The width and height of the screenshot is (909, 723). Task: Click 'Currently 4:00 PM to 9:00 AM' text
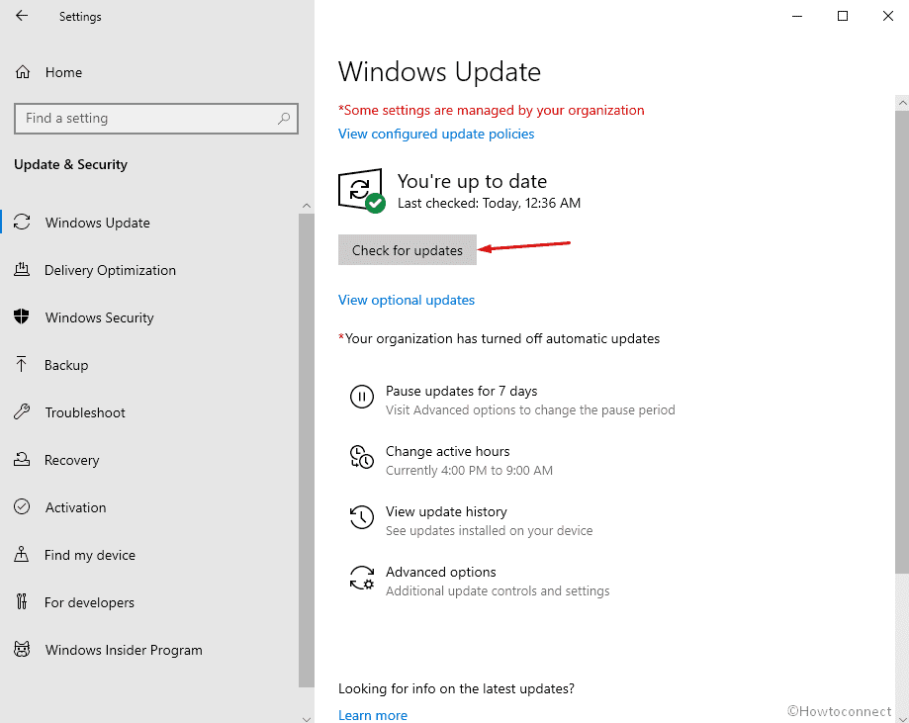[x=469, y=470]
